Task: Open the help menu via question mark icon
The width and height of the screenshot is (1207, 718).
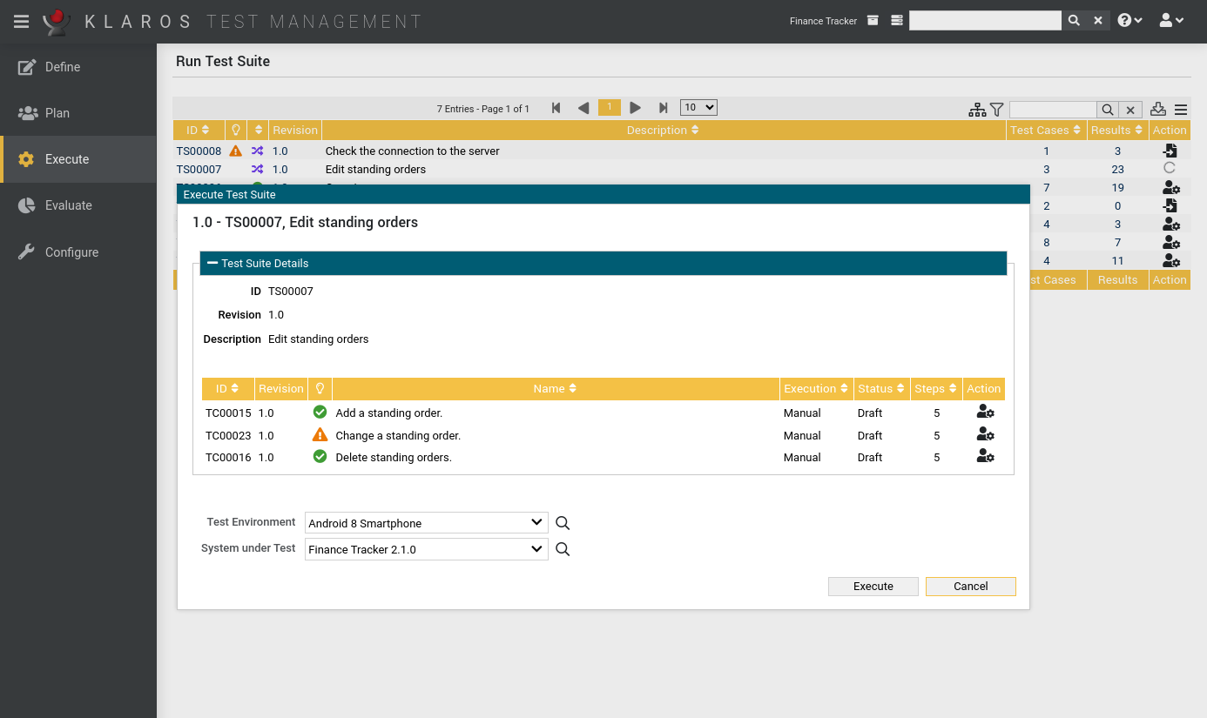Action: click(x=1125, y=19)
